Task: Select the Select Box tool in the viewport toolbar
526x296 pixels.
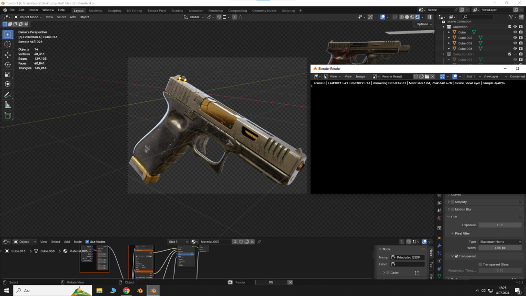Action: point(8,34)
